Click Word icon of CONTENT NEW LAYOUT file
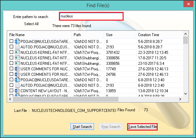The image size is (196, 138). click(x=17, y=91)
